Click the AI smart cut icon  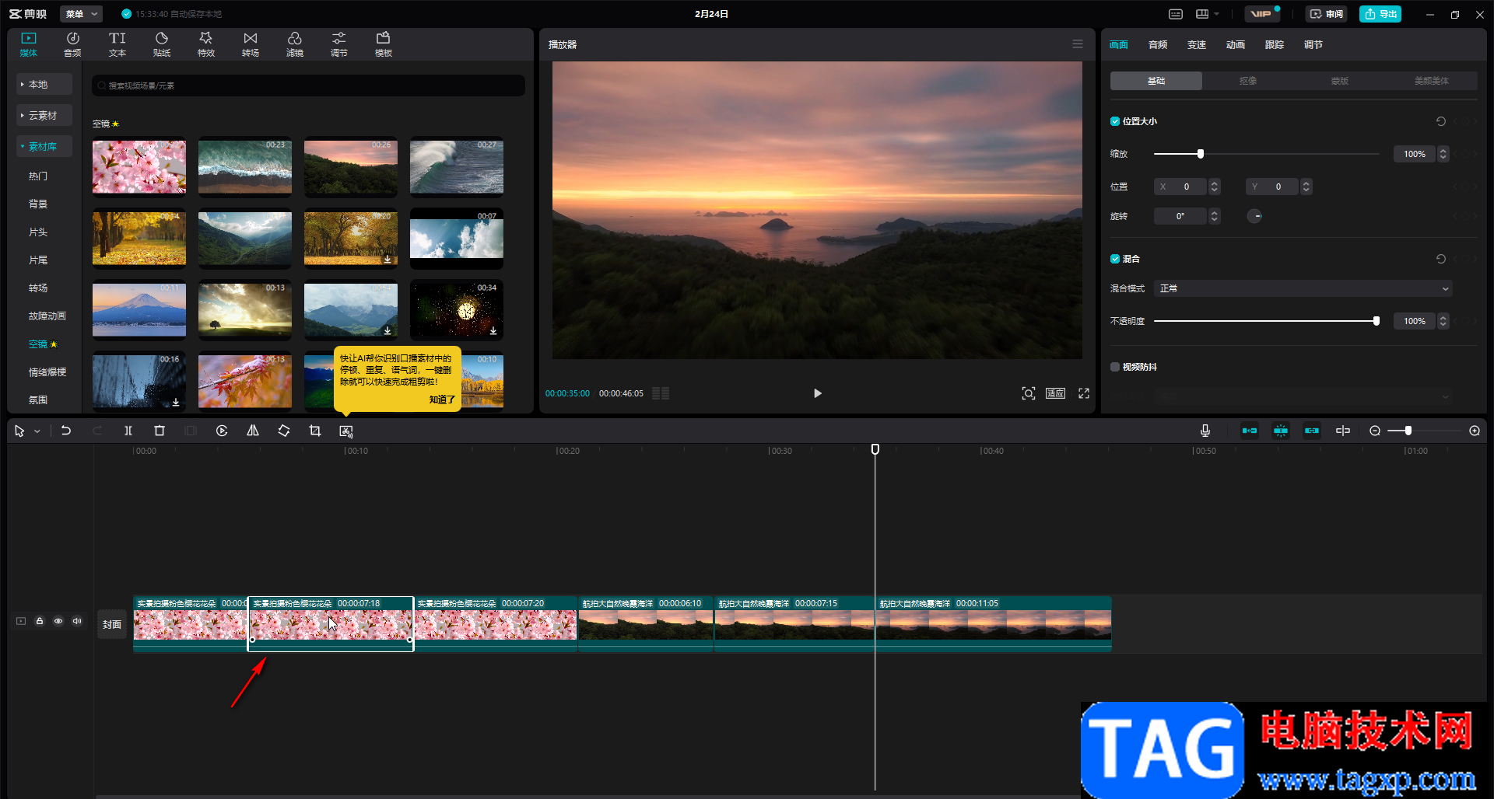(x=346, y=431)
